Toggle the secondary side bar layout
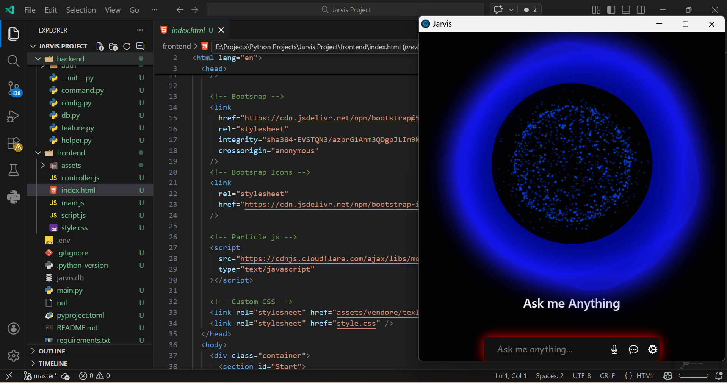 tap(641, 10)
